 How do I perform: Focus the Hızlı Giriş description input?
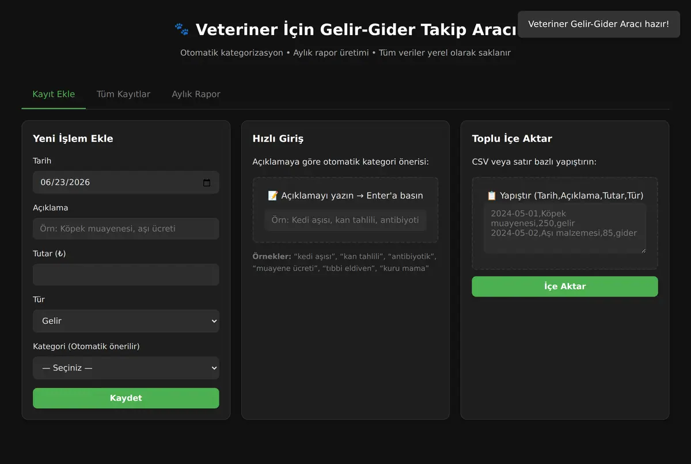point(345,220)
